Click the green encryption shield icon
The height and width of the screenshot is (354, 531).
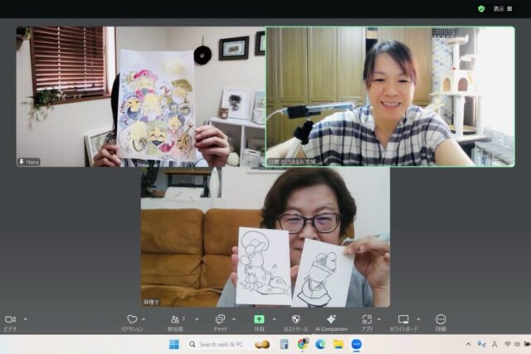point(481,8)
